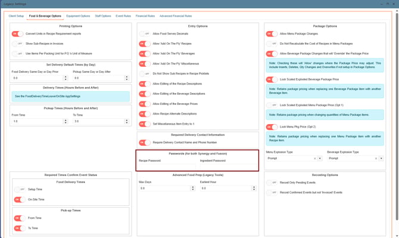Adjust Pickup Same Day or Day After stepper
This screenshot has height=238, width=399.
click(x=126, y=78)
